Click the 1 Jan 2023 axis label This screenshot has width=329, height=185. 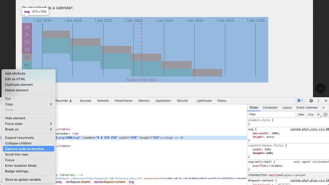click(x=164, y=20)
